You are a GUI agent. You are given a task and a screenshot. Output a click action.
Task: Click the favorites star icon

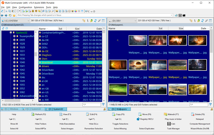click(14, 15)
